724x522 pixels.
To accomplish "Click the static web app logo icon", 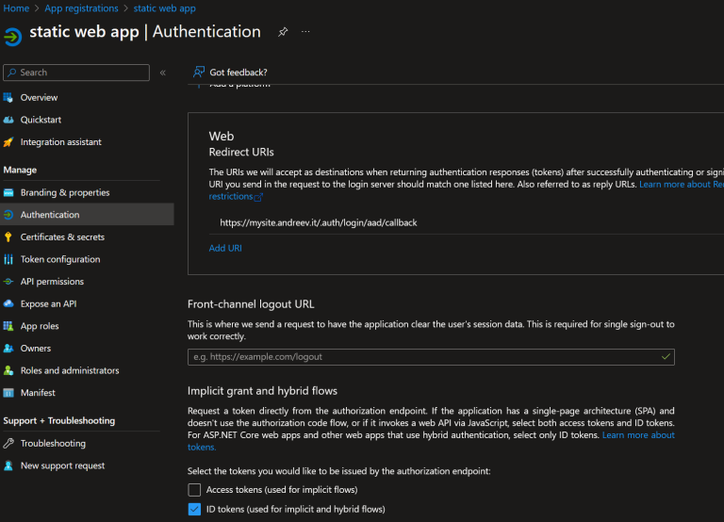I will [12, 37].
